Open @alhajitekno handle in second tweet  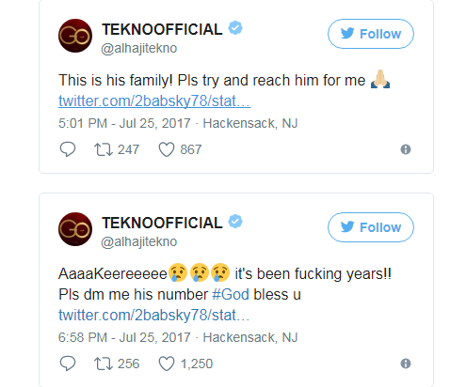pos(139,241)
